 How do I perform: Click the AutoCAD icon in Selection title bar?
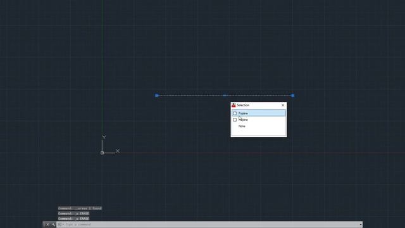[234, 105]
